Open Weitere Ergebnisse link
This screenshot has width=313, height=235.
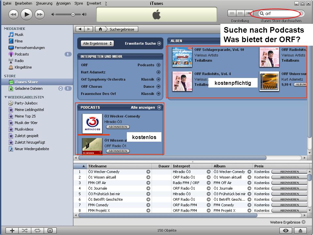point(288,222)
